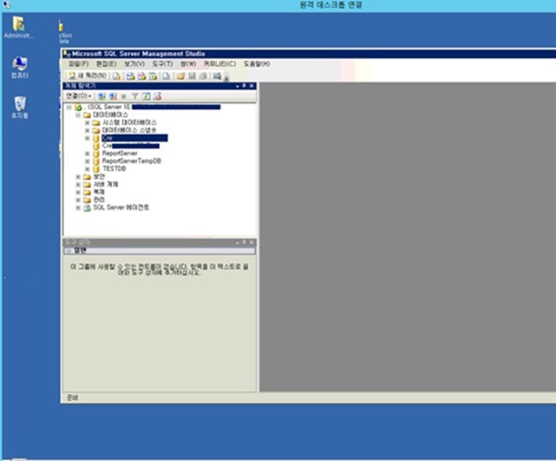This screenshot has height=461, width=556.
Task: Select the ReportServerTempDB database
Action: pos(132,161)
